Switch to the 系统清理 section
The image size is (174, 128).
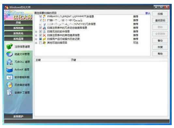19,39
